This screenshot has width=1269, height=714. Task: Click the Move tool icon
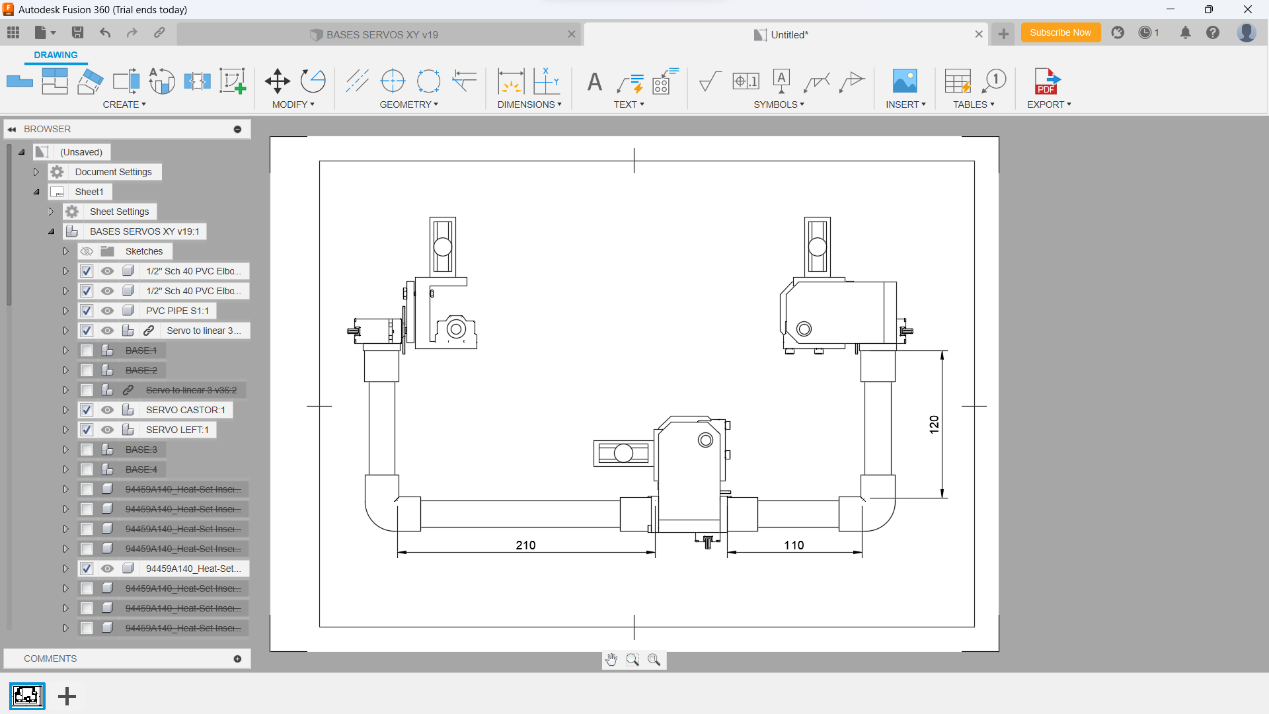click(277, 81)
